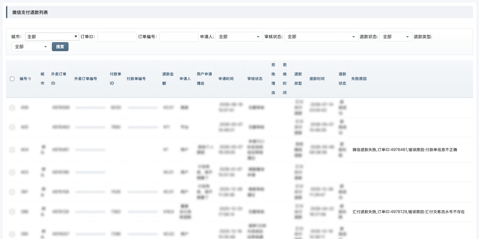
Task: Open the 城市 select dropdown
Action: pos(52,37)
